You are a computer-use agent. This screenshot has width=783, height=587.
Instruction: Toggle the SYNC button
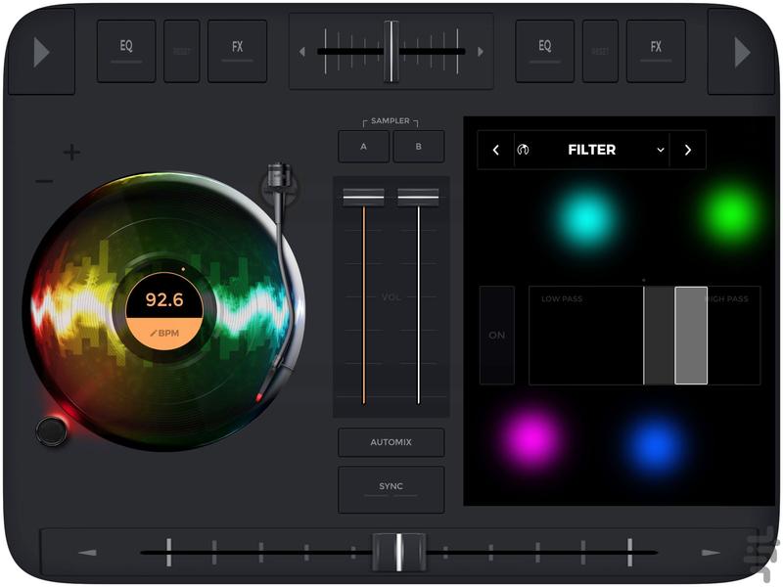click(x=391, y=488)
